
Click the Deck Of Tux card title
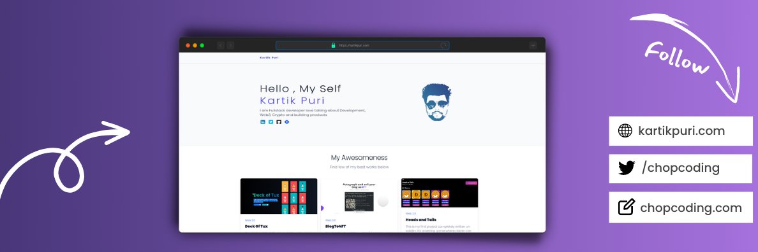click(x=256, y=226)
